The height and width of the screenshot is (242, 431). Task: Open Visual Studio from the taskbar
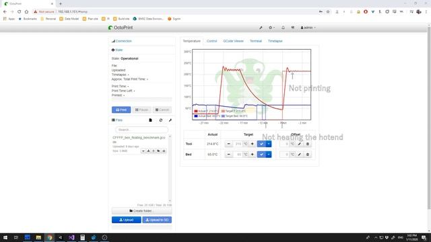click(x=71, y=237)
